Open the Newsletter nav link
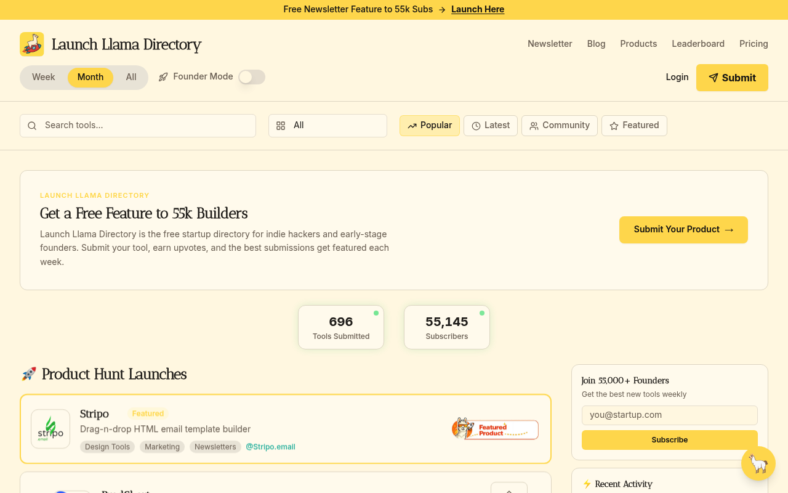 550,44
